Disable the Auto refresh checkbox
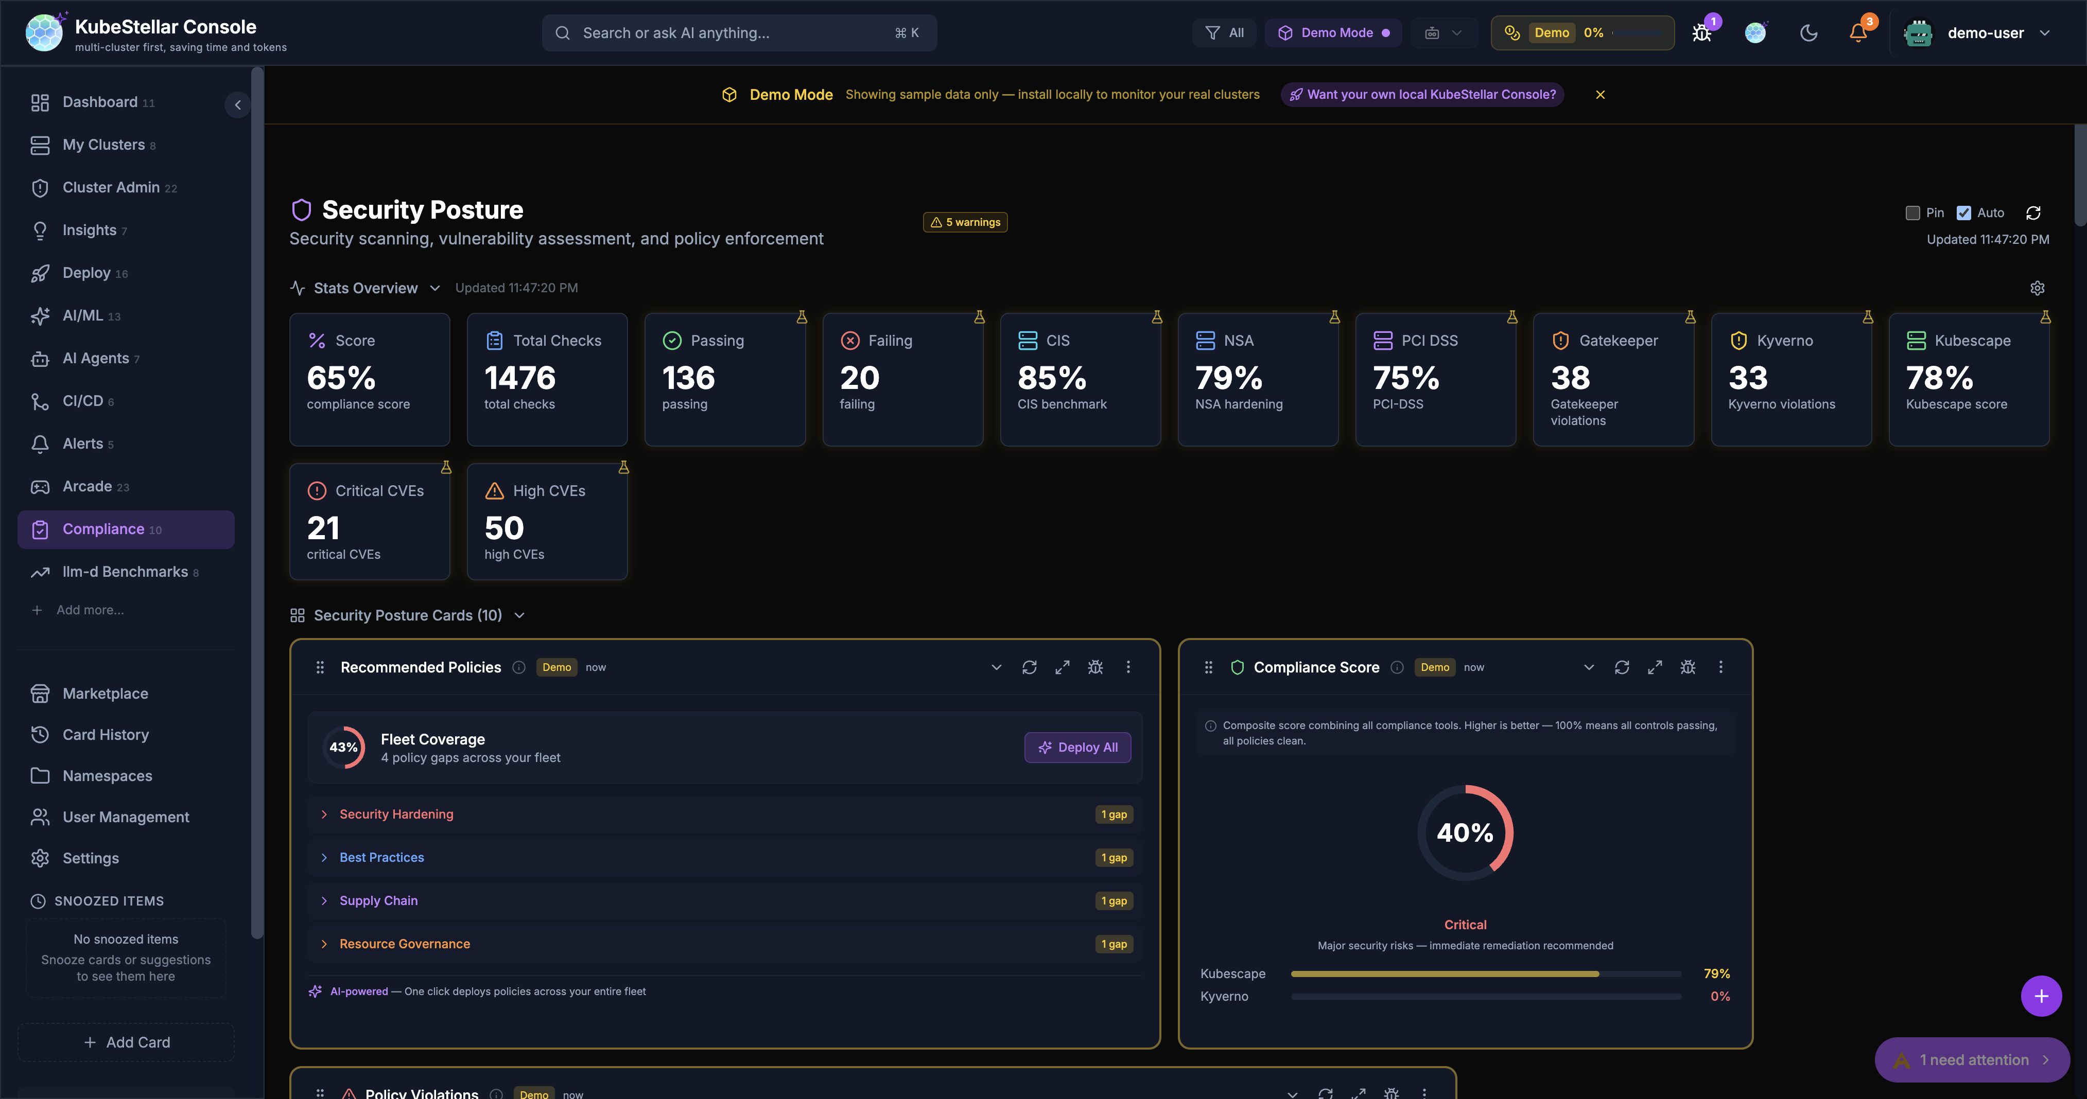 (x=1964, y=212)
